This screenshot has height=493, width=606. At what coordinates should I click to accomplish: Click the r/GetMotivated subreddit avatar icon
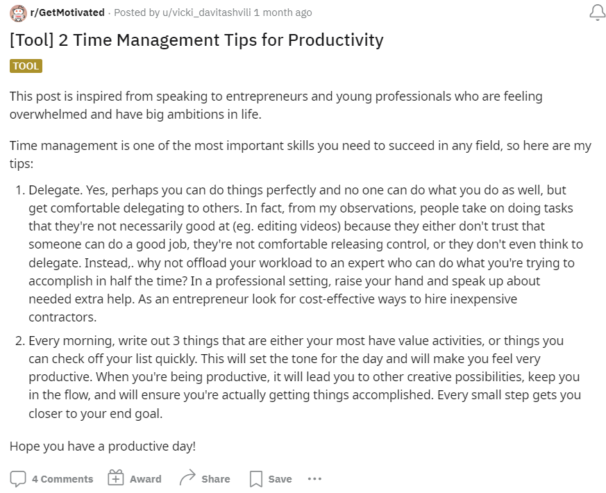(x=18, y=13)
